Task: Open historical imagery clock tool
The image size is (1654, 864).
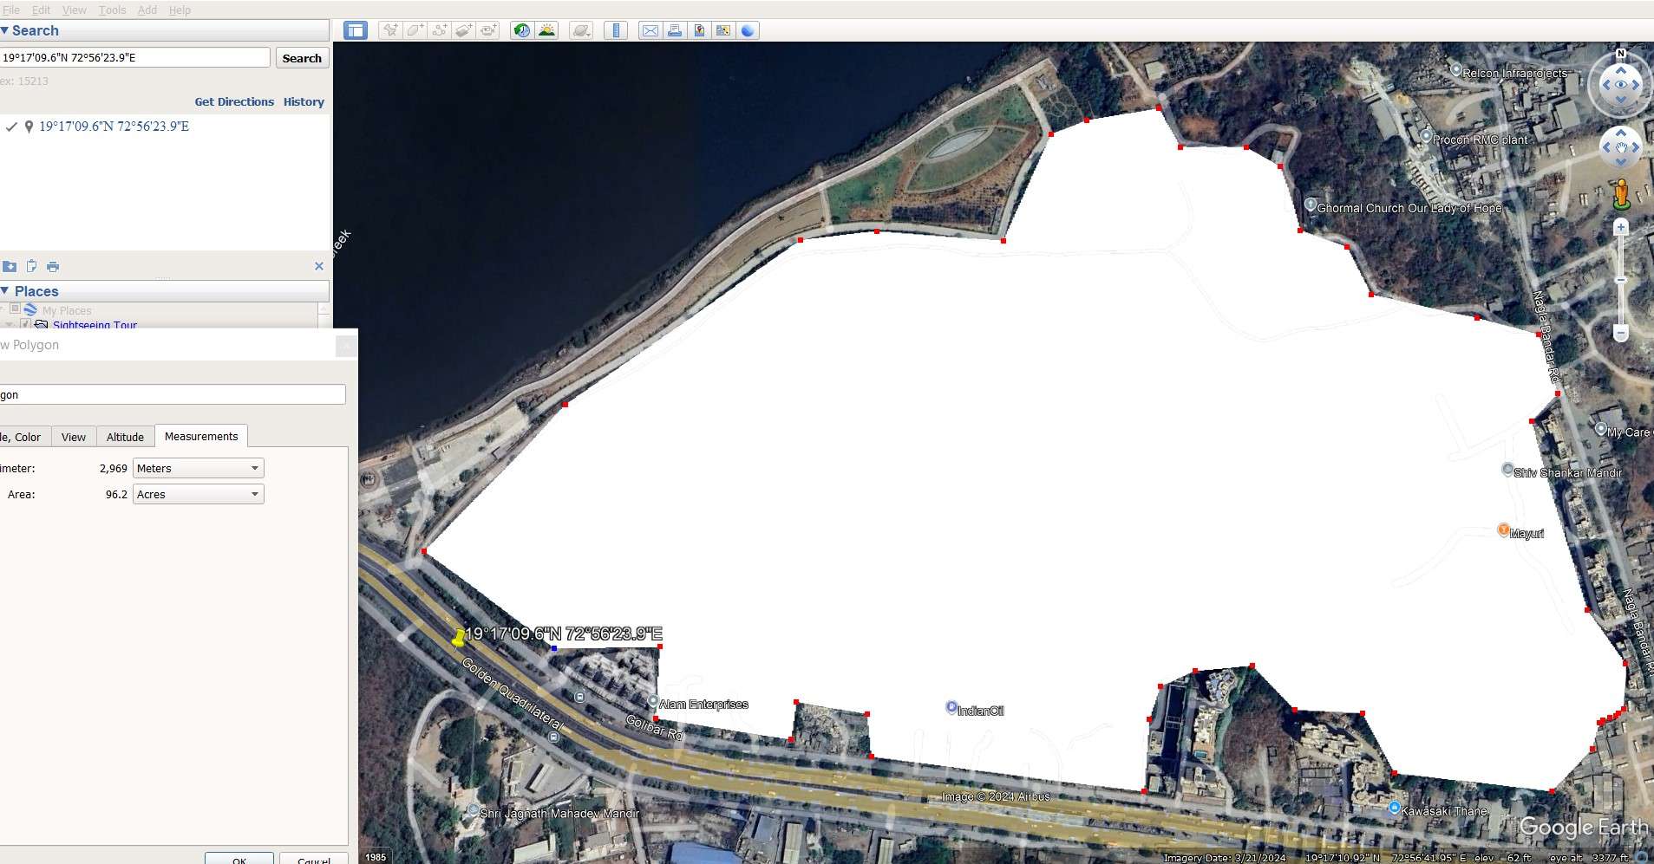Action: pyautogui.click(x=521, y=30)
